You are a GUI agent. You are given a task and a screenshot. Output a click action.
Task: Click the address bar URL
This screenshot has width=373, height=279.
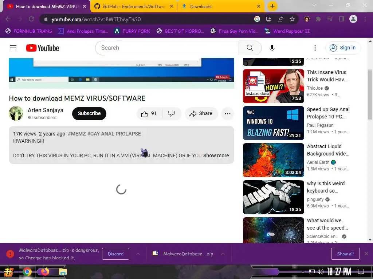(x=96, y=19)
